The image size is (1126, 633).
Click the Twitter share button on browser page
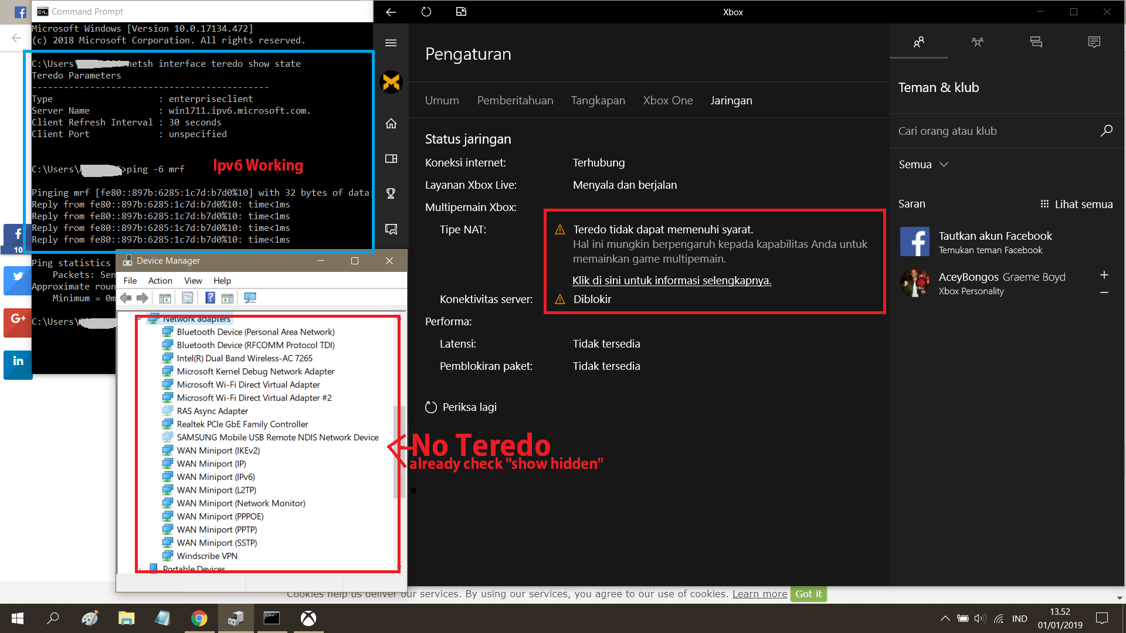click(18, 280)
